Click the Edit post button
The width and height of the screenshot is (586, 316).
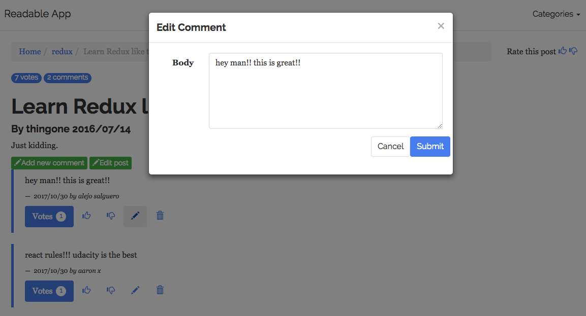click(x=111, y=163)
